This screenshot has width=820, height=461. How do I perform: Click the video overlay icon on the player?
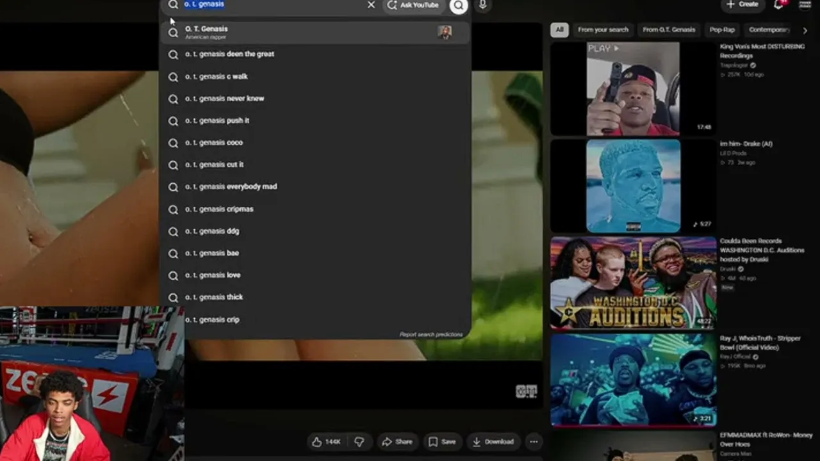(526, 391)
